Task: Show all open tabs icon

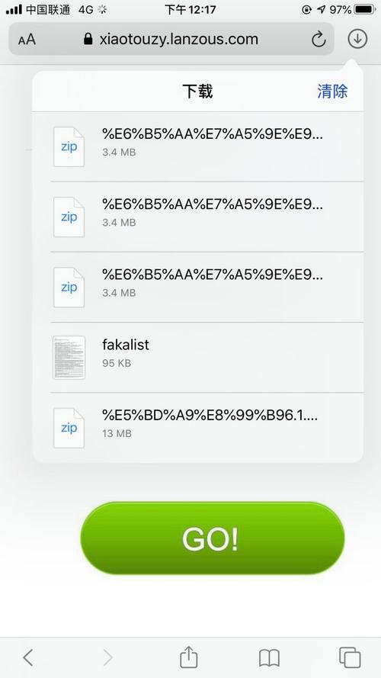Action: pyautogui.click(x=350, y=657)
